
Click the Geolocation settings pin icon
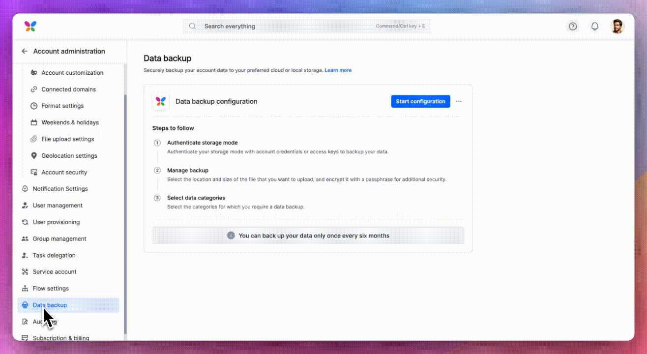(34, 156)
